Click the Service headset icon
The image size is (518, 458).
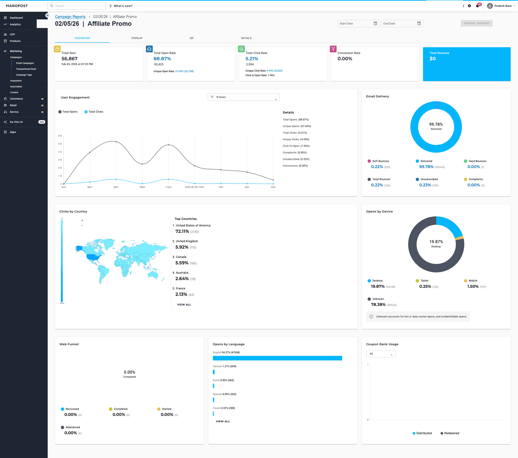(x=5, y=112)
